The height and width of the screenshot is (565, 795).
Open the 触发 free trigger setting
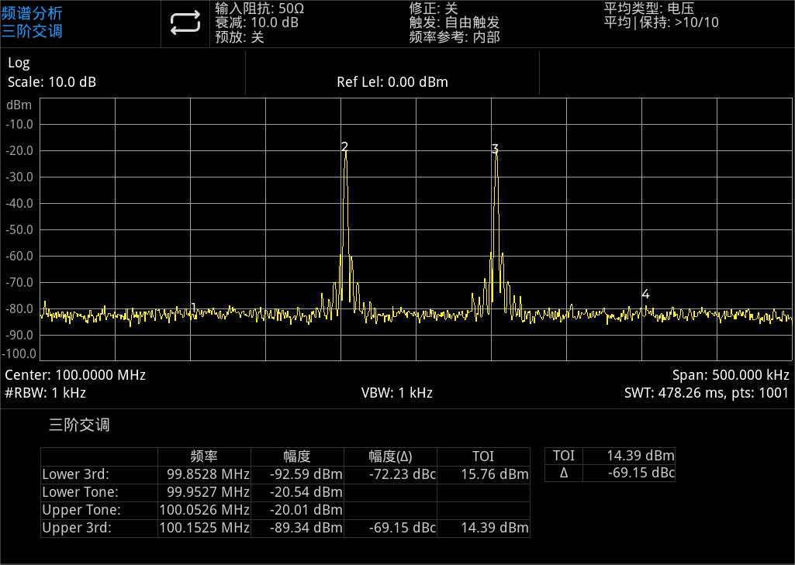[x=454, y=22]
